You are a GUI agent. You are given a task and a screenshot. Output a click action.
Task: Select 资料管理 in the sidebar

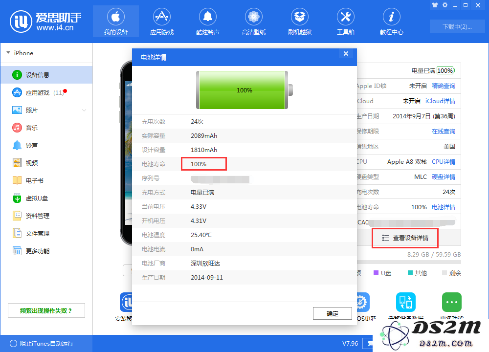(x=46, y=216)
